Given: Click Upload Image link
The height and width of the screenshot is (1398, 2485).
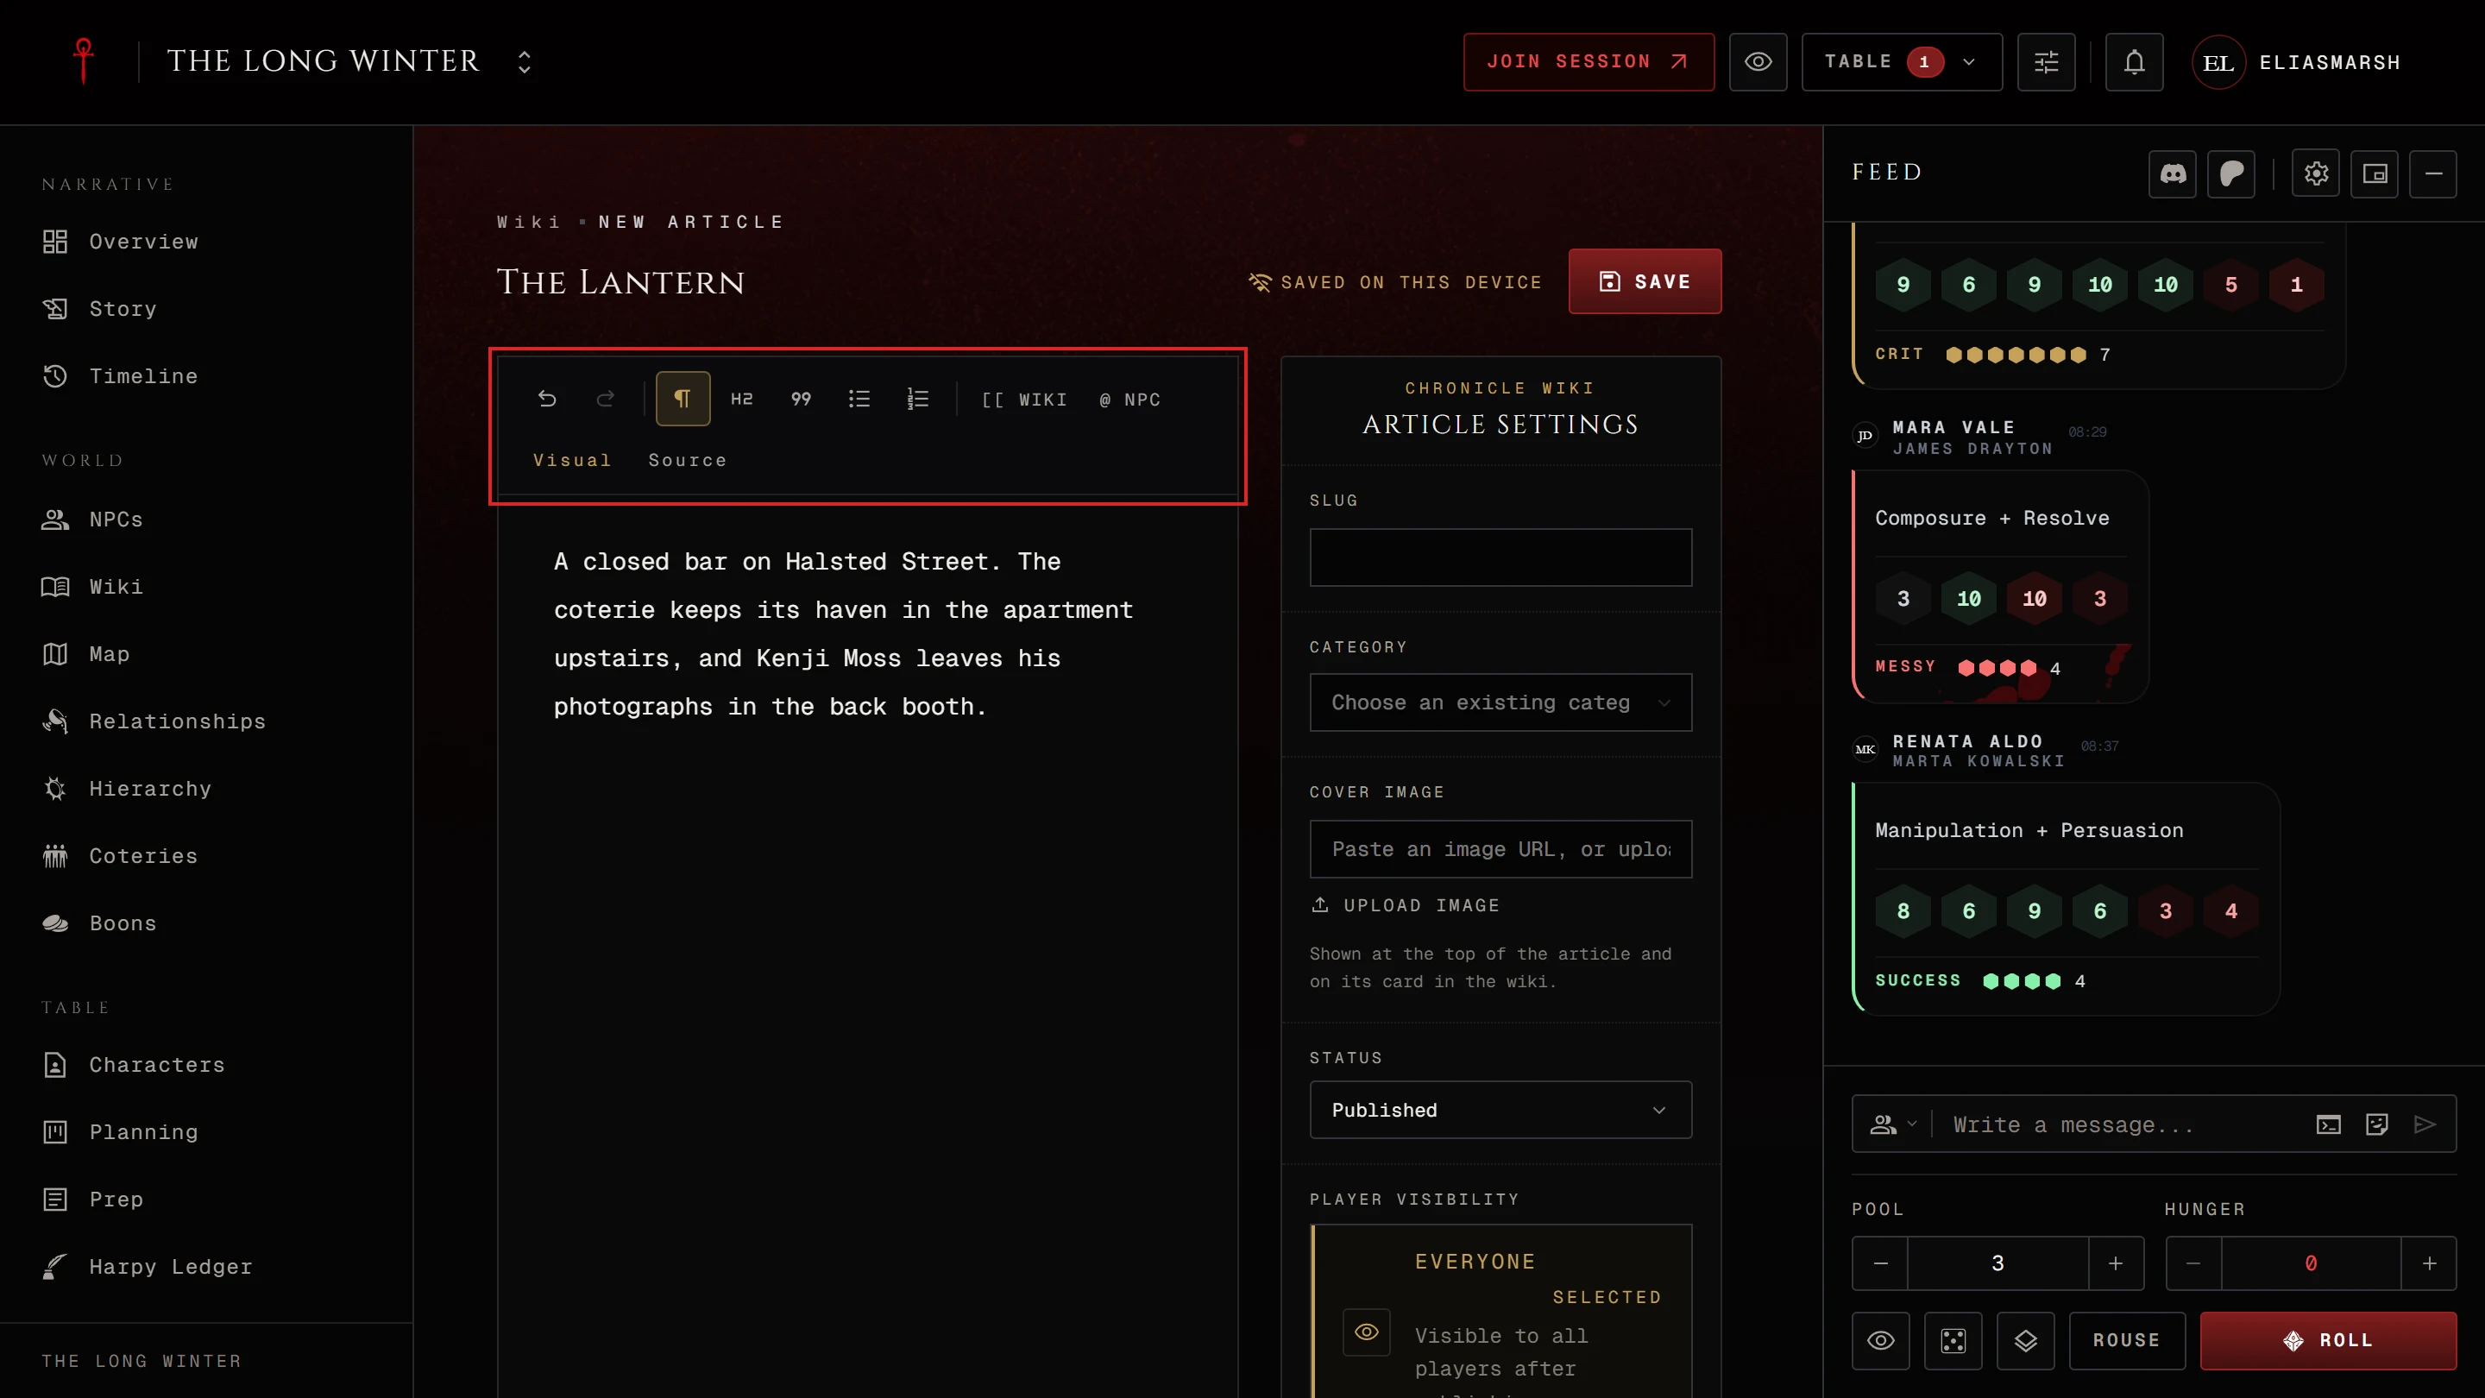Looking at the screenshot, I should pos(1405,905).
